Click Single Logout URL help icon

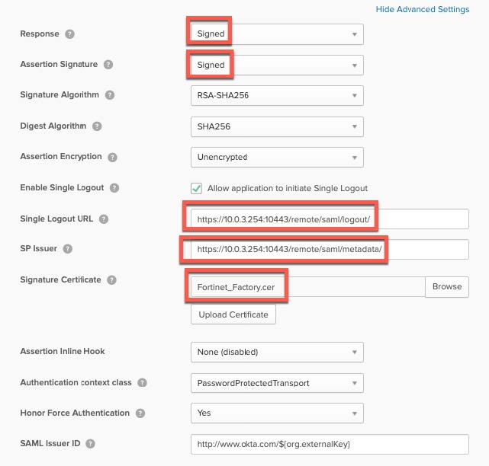point(104,219)
